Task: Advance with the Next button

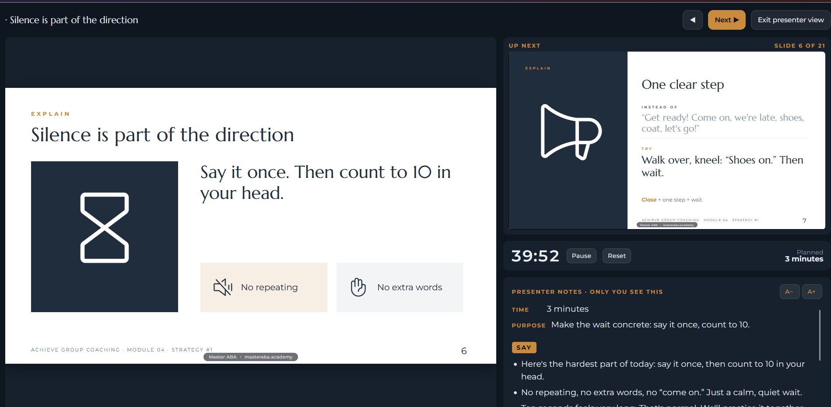Action: click(x=726, y=20)
